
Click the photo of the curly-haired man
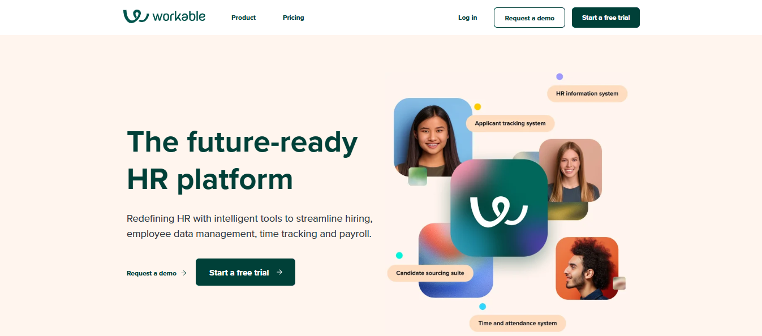click(x=587, y=268)
